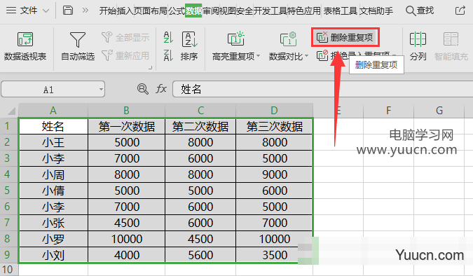Image resolution: width=473 pixels, height=276 pixels.
Task: Open the A1 name box dropdown arrow
Action: point(101,89)
